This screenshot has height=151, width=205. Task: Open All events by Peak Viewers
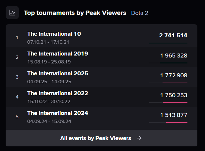coord(96,138)
